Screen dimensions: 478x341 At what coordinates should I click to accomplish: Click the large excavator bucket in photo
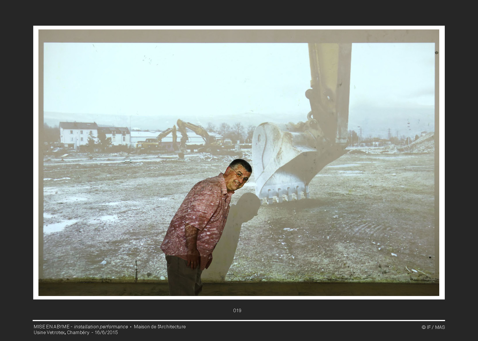click(x=280, y=162)
